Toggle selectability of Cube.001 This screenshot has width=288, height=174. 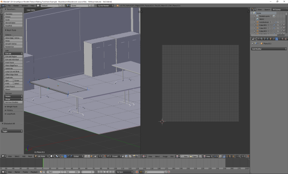[281, 25]
